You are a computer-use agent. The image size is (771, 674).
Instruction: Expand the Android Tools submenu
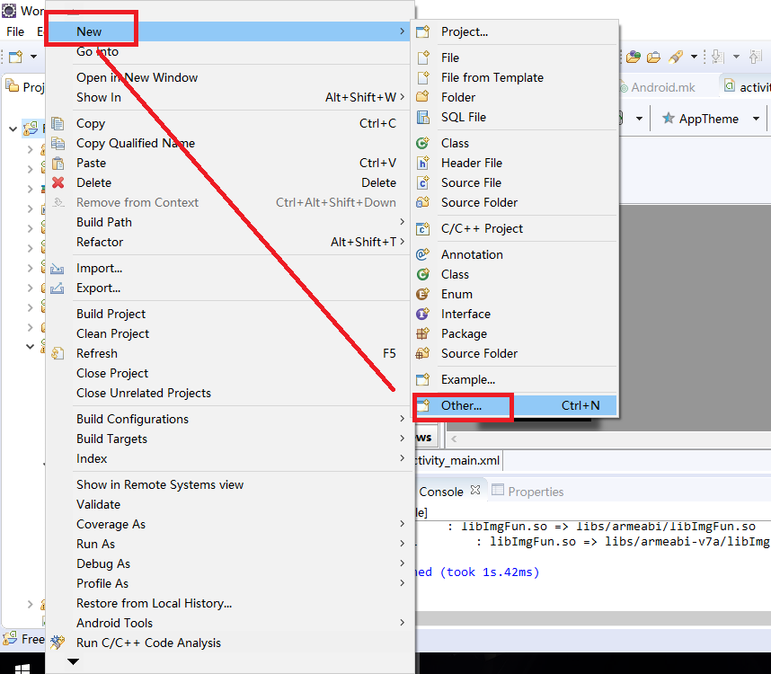coord(229,623)
